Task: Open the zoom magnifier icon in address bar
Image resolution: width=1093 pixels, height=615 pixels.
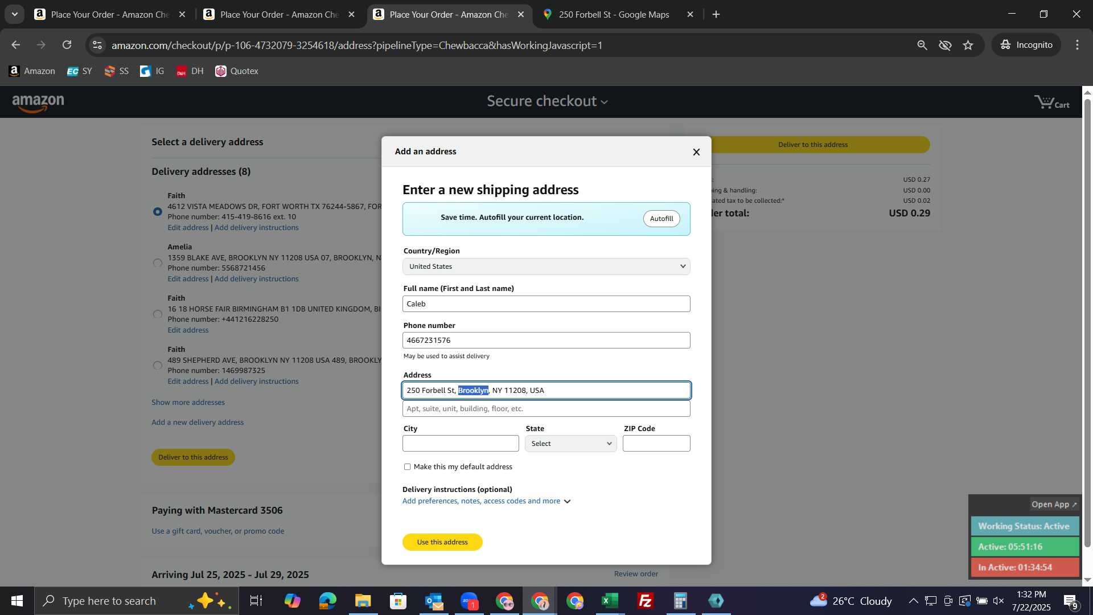Action: 922,45
